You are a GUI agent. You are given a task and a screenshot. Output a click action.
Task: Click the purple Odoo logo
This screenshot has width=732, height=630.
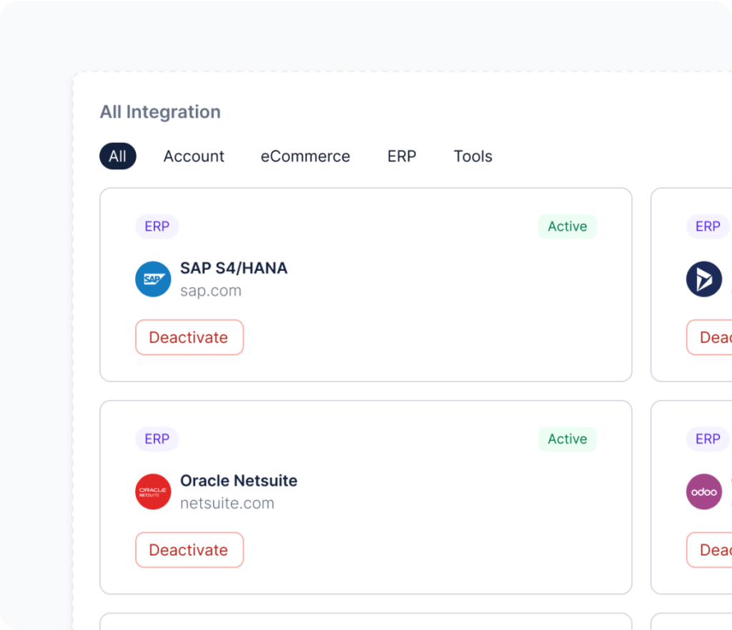point(704,491)
